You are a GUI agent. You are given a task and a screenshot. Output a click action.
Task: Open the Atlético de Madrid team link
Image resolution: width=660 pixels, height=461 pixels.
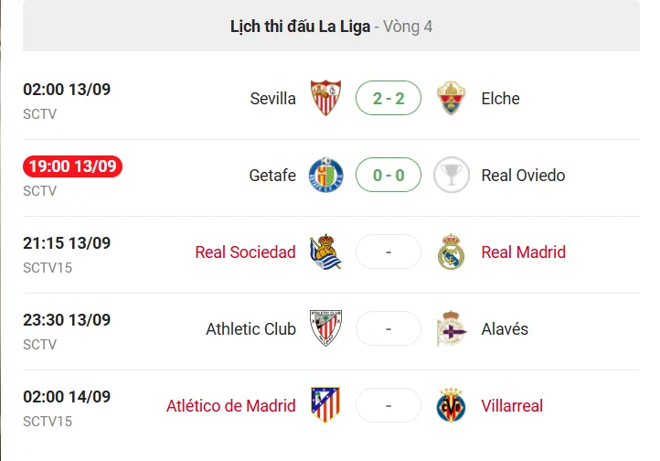(x=231, y=406)
